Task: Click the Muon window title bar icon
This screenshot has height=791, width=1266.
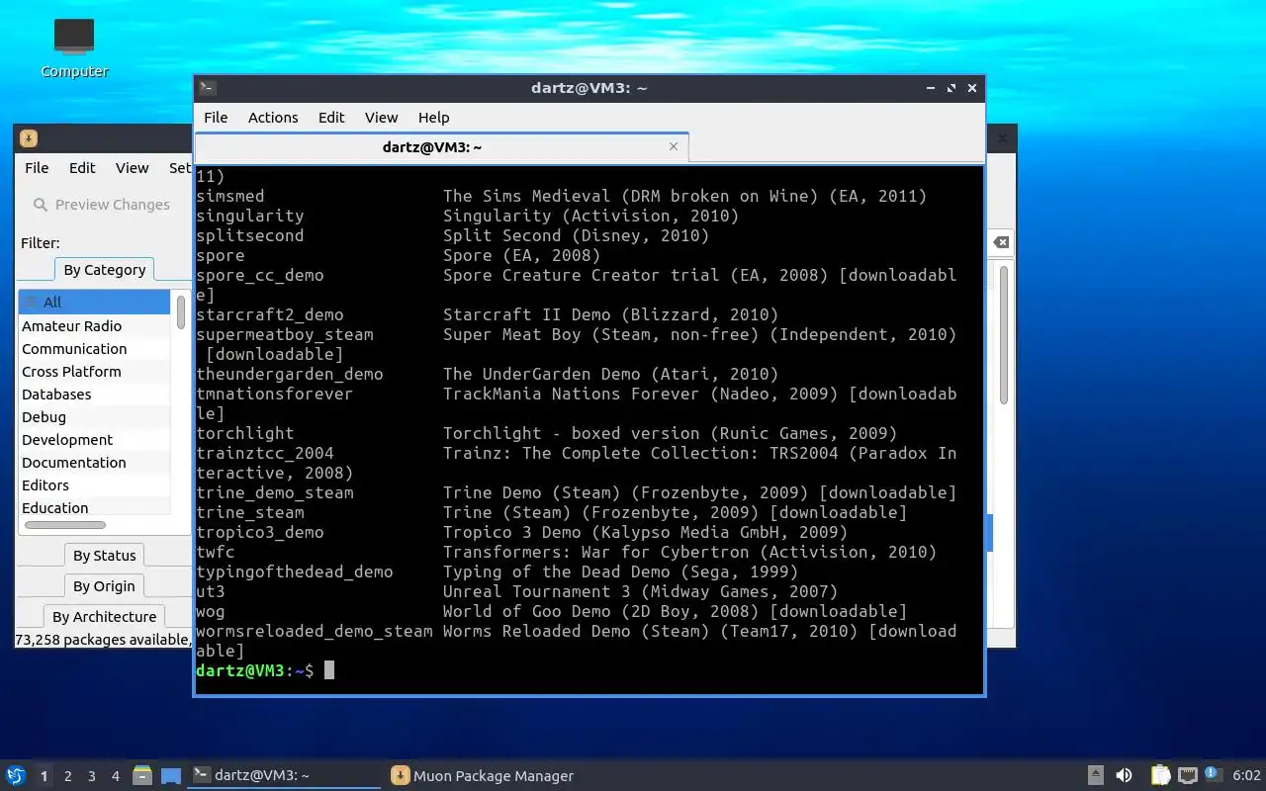Action: click(29, 137)
